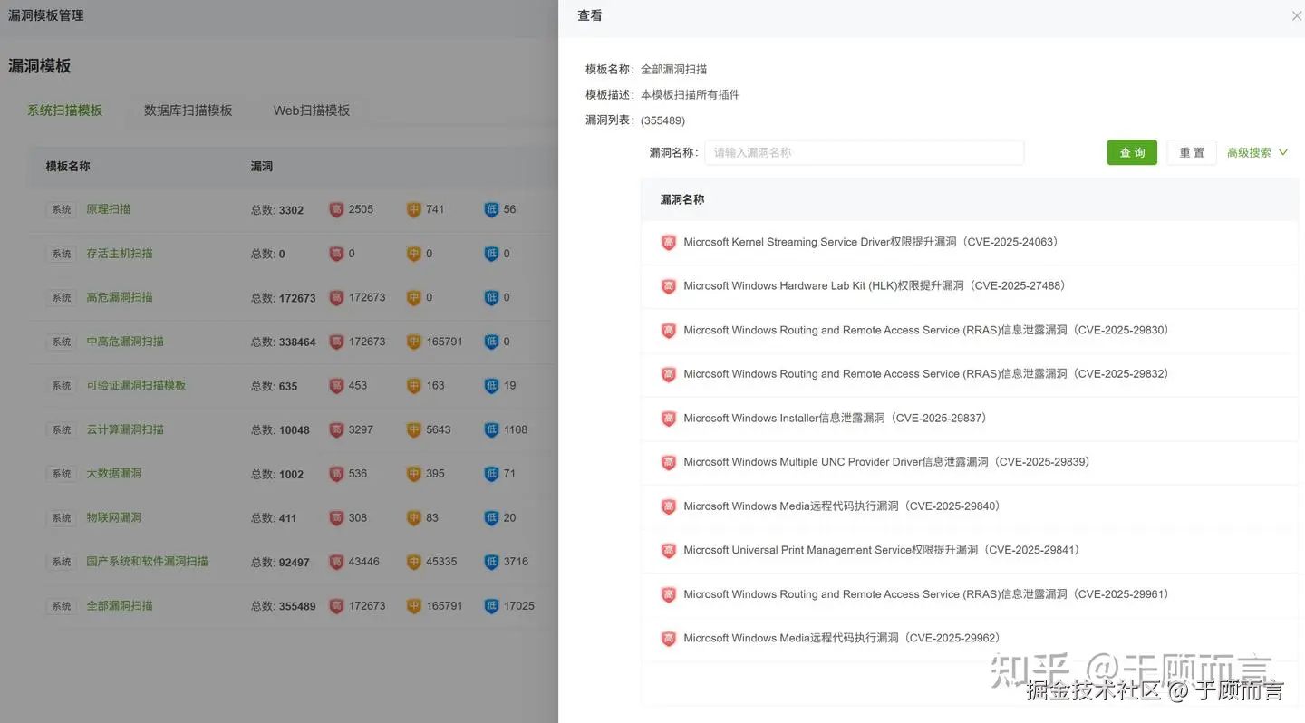The image size is (1305, 723).
Task: Select RRAS 信息泄露漏洞 CVE-2025-29832 text
Action: [x=926, y=374]
